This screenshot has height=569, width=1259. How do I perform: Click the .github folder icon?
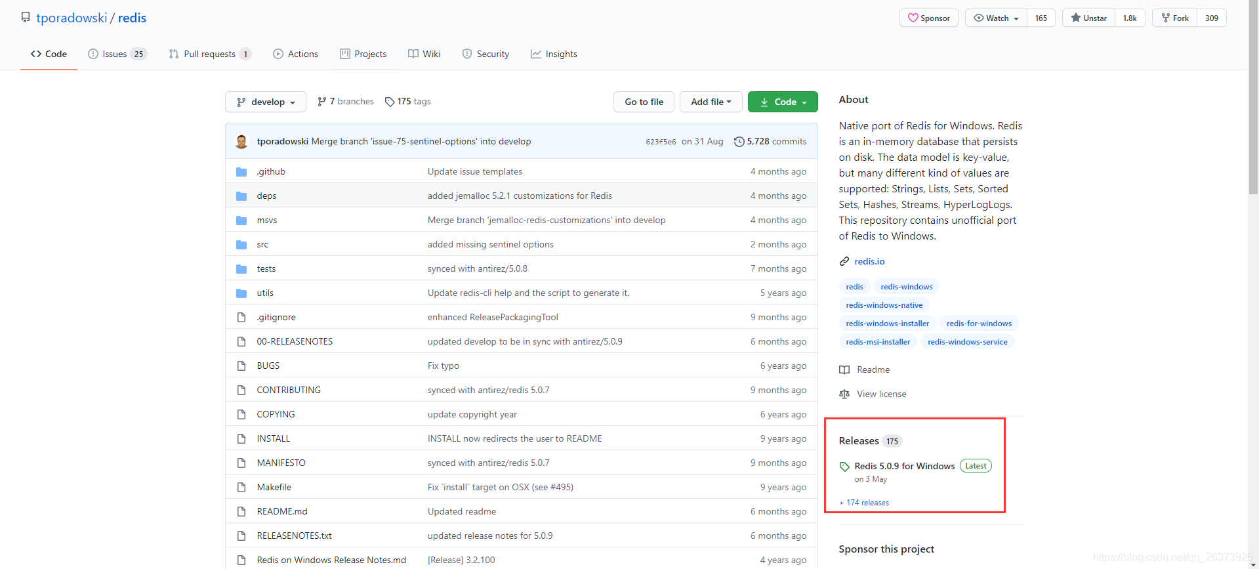click(241, 172)
